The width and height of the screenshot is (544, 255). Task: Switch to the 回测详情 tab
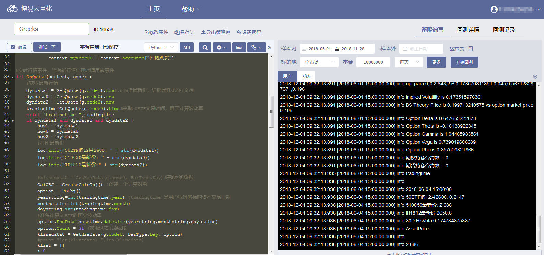tap(468, 30)
